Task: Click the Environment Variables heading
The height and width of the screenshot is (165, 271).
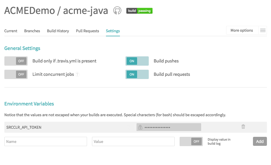Action: pyautogui.click(x=29, y=104)
